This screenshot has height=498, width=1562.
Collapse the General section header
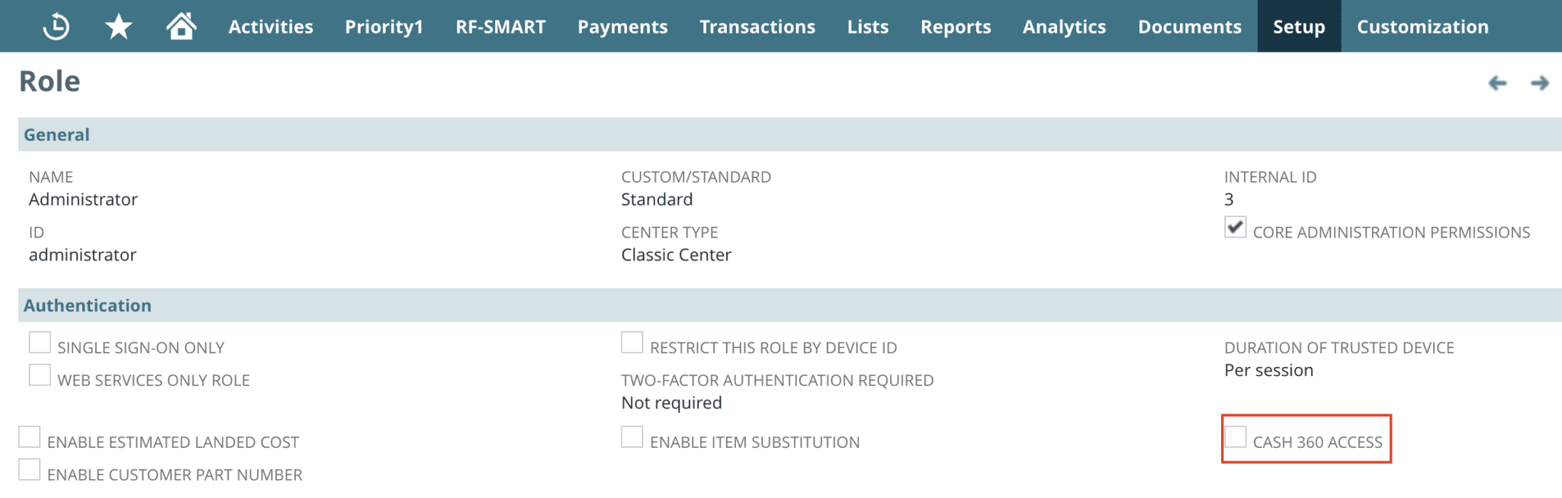(56, 135)
